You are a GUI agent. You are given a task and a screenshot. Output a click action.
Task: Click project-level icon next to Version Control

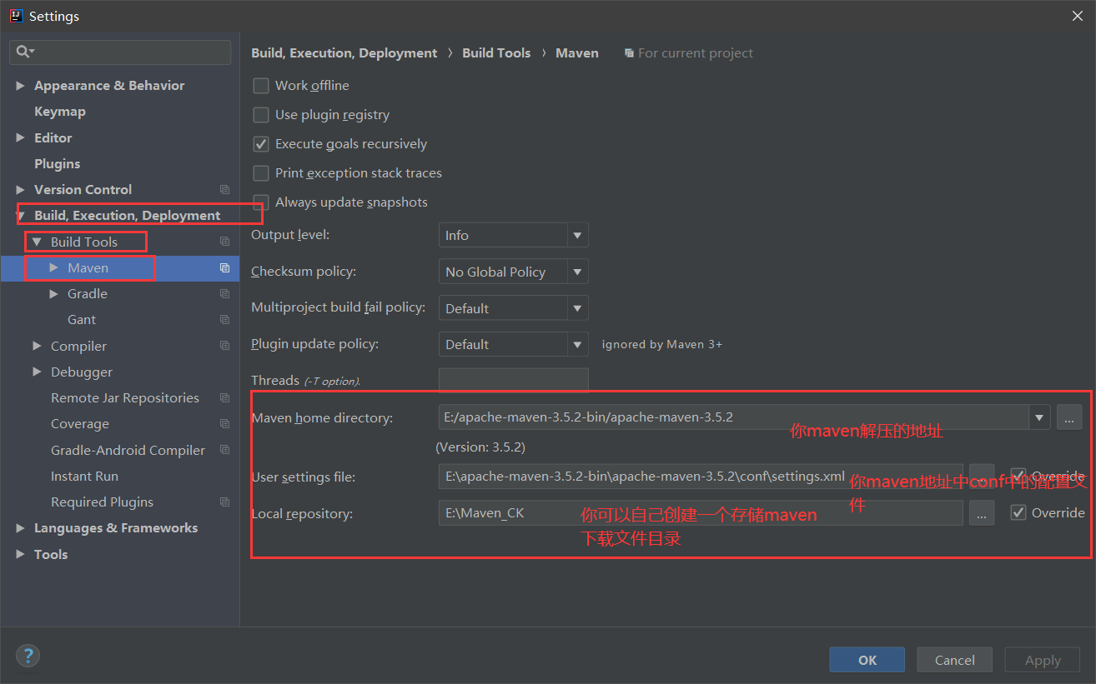pyautogui.click(x=224, y=190)
